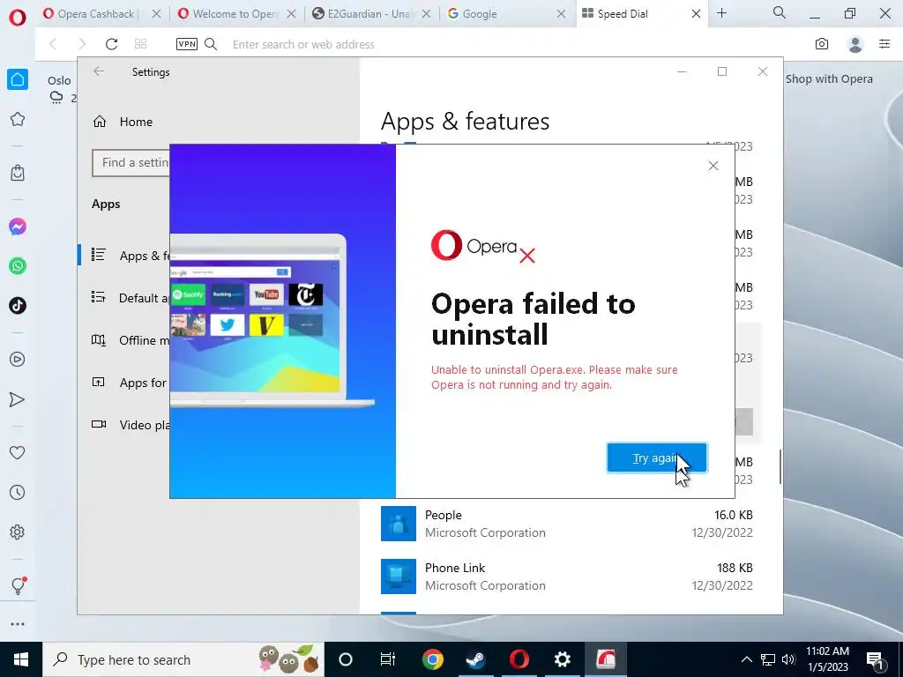Open Steam from the taskbar

(x=475, y=659)
